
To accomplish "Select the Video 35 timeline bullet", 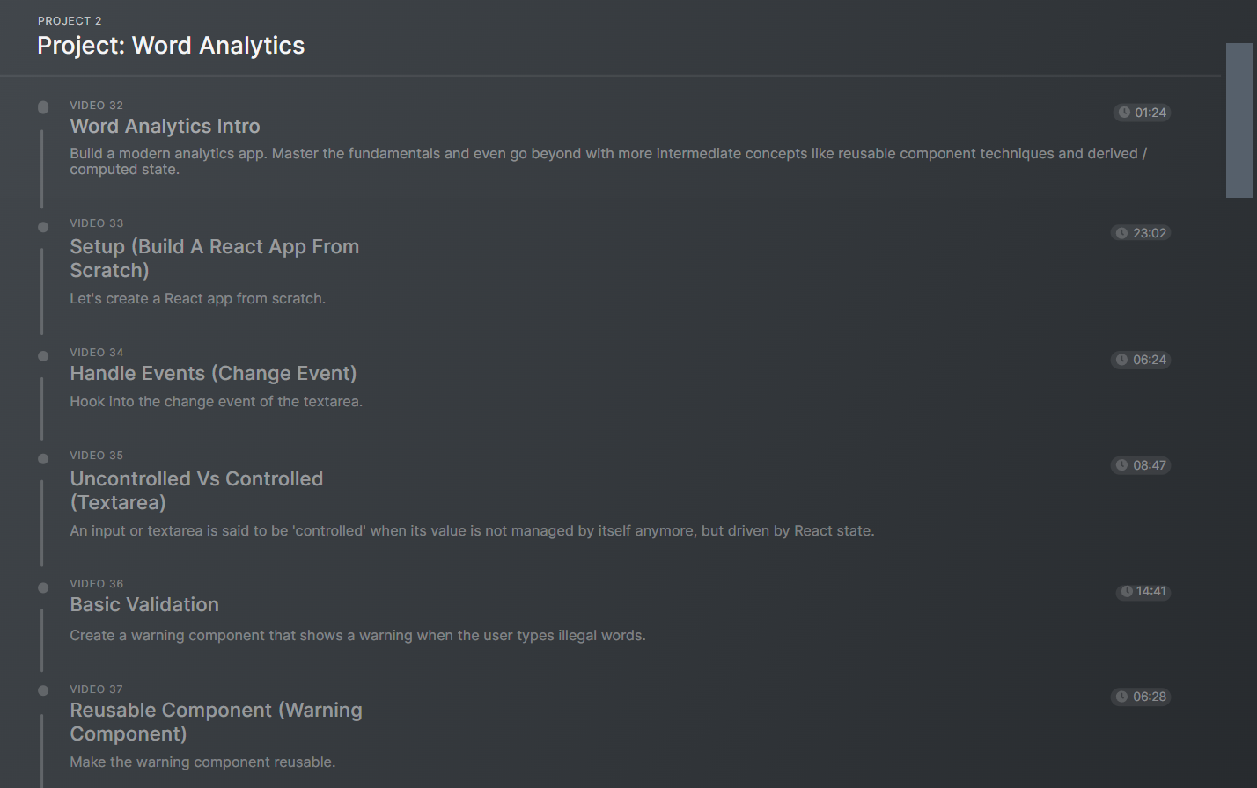I will click(43, 459).
